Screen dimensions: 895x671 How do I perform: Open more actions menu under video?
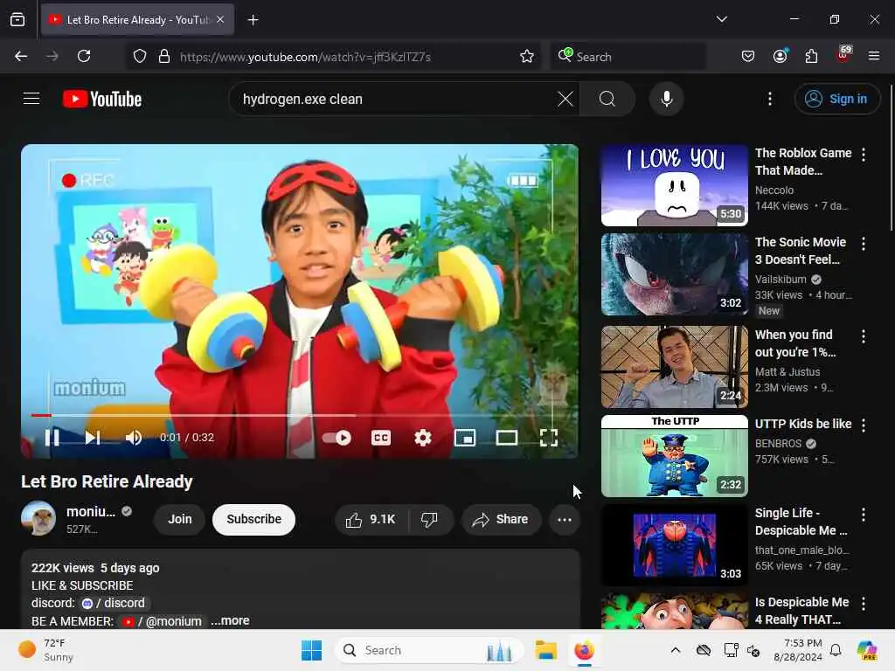[565, 519]
